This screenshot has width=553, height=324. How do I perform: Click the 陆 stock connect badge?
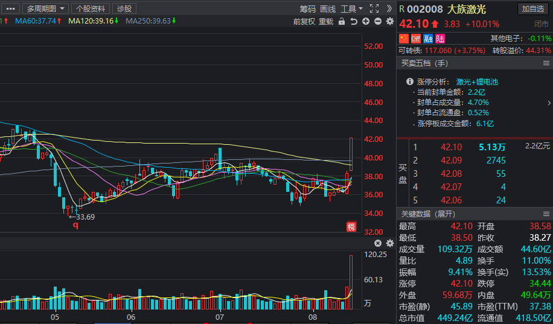pos(440,38)
